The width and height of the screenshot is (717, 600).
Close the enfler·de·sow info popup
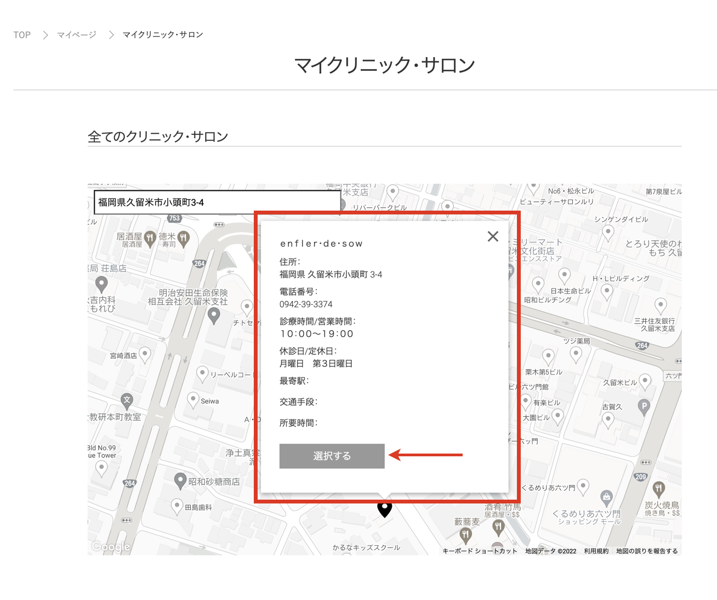pyautogui.click(x=493, y=236)
